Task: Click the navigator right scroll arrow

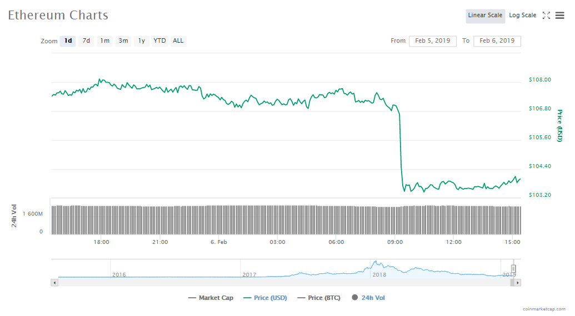Action: (x=517, y=282)
